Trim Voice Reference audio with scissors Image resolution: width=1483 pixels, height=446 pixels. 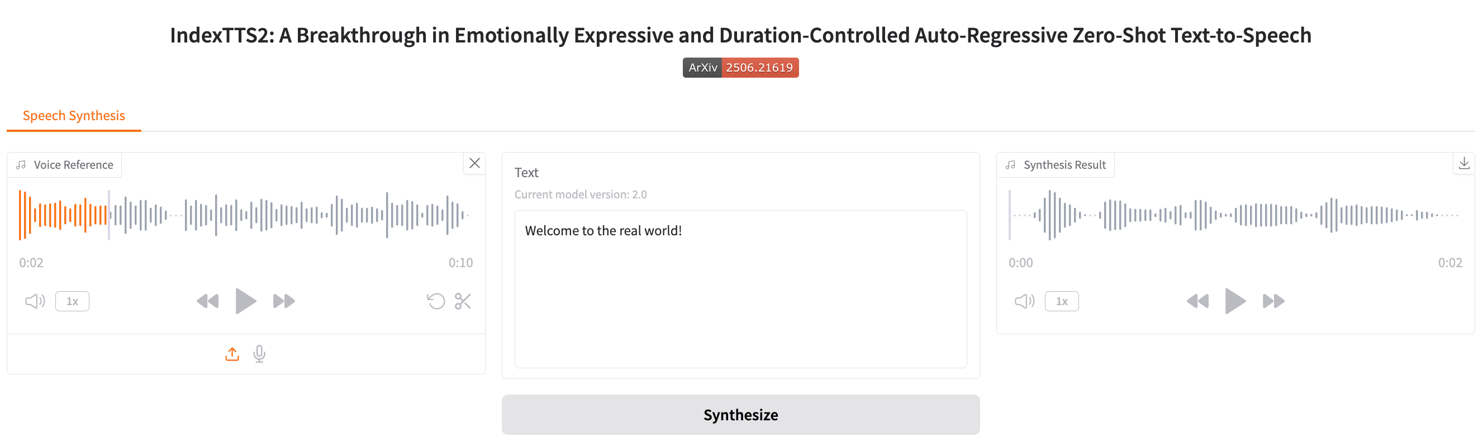pos(463,301)
